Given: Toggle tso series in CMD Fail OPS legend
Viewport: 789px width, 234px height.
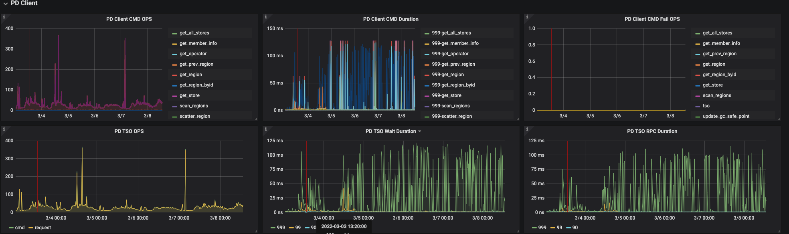Looking at the screenshot, I should click(706, 106).
